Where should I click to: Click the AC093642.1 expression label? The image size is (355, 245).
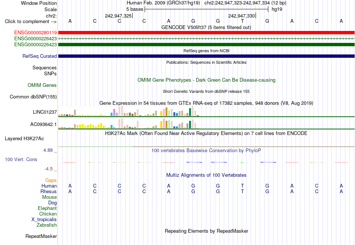click(43, 124)
